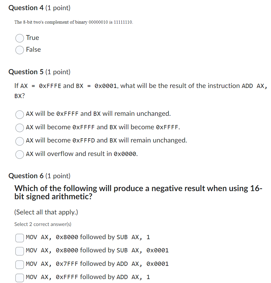
Task: Choose 'AX will be 0xFFFF and BX will remain unchanged'
Action: click(19, 115)
